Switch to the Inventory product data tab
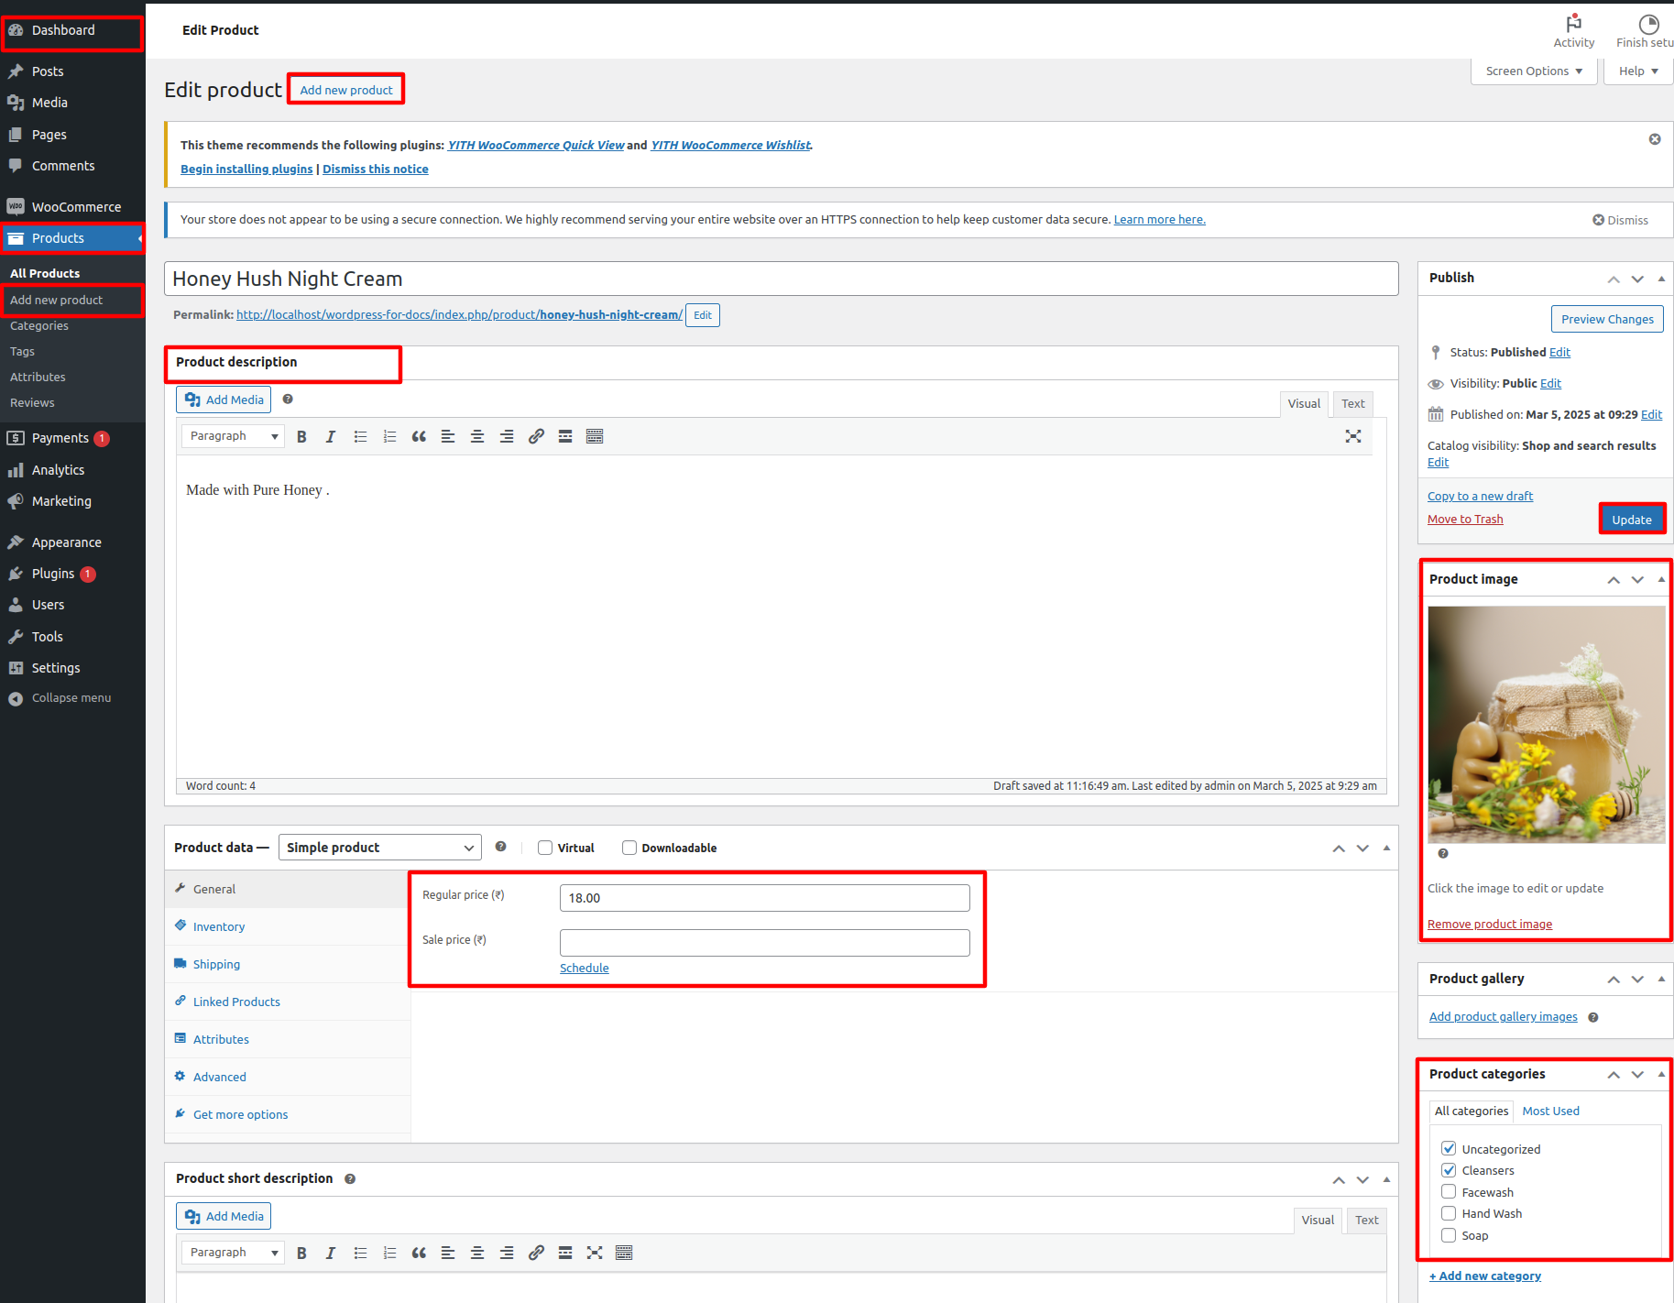The image size is (1674, 1303). click(x=219, y=927)
